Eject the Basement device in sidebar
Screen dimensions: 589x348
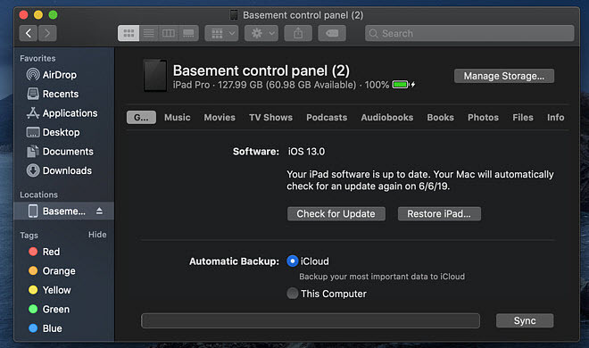click(99, 211)
